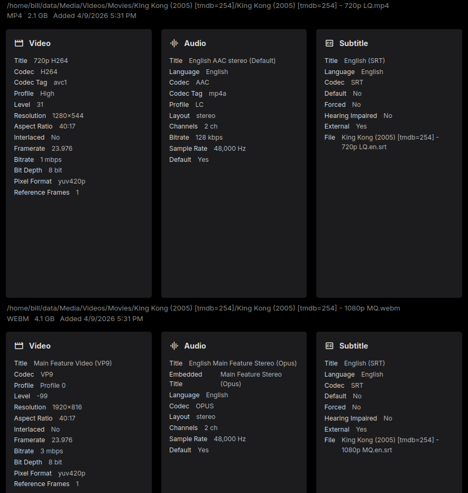Click the 1080p MQ.webm file path
The image size is (468, 493).
coord(203,308)
